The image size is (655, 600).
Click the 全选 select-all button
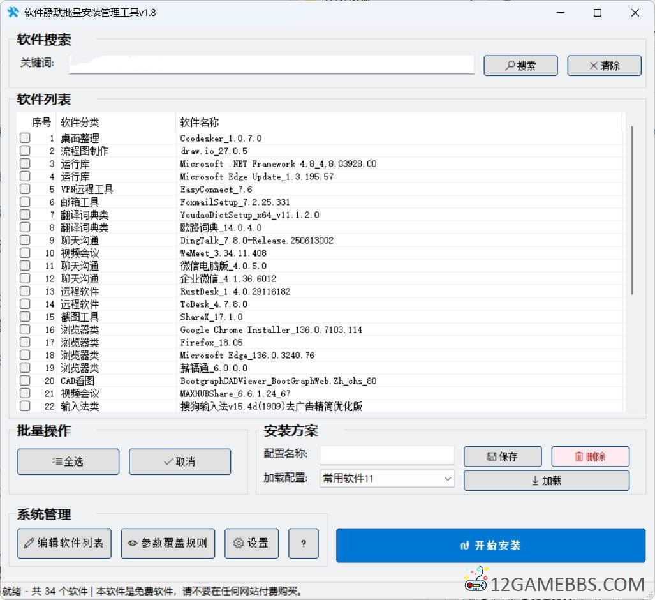coord(68,461)
